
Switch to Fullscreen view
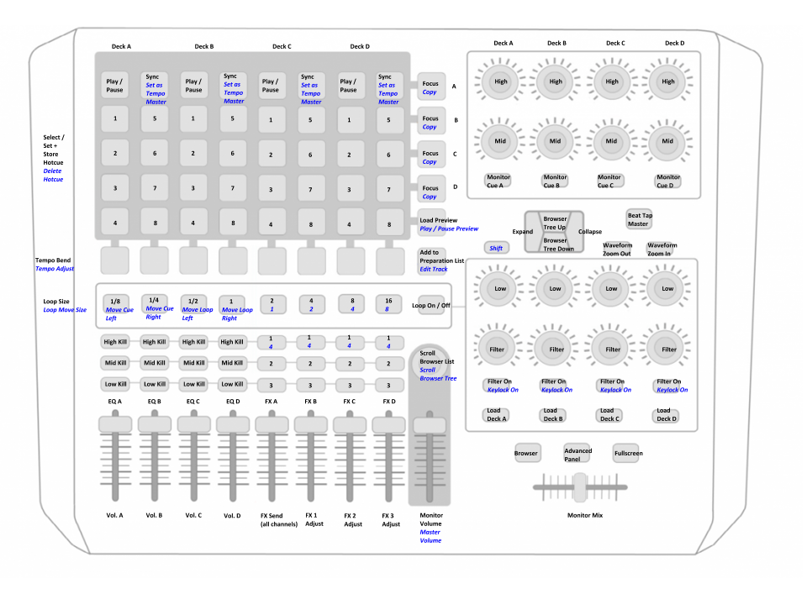tap(627, 453)
